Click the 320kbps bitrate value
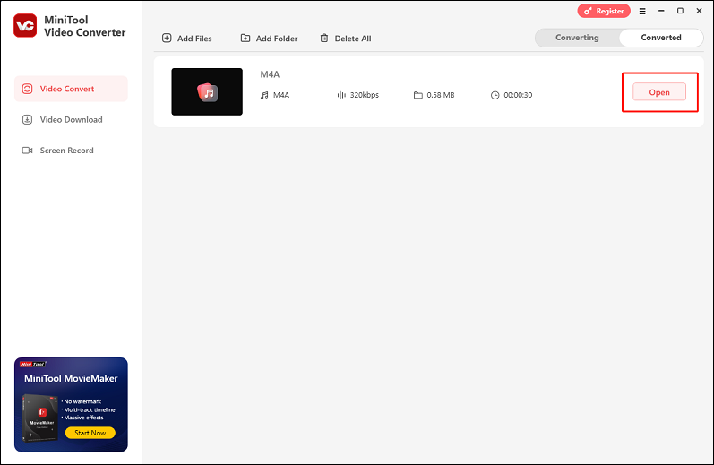 [x=365, y=95]
